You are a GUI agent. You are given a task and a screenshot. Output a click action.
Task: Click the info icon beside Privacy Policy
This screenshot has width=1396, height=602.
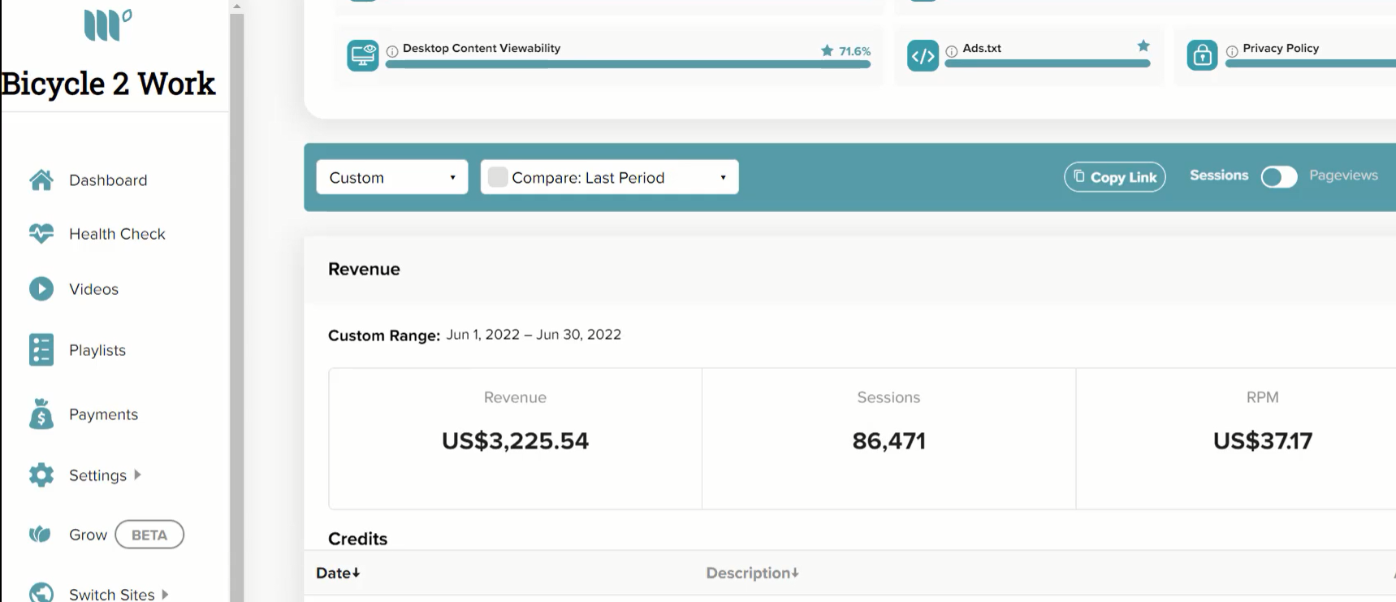point(1232,51)
